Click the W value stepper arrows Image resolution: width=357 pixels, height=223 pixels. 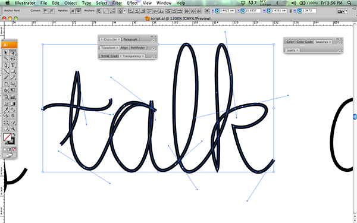click(x=269, y=11)
